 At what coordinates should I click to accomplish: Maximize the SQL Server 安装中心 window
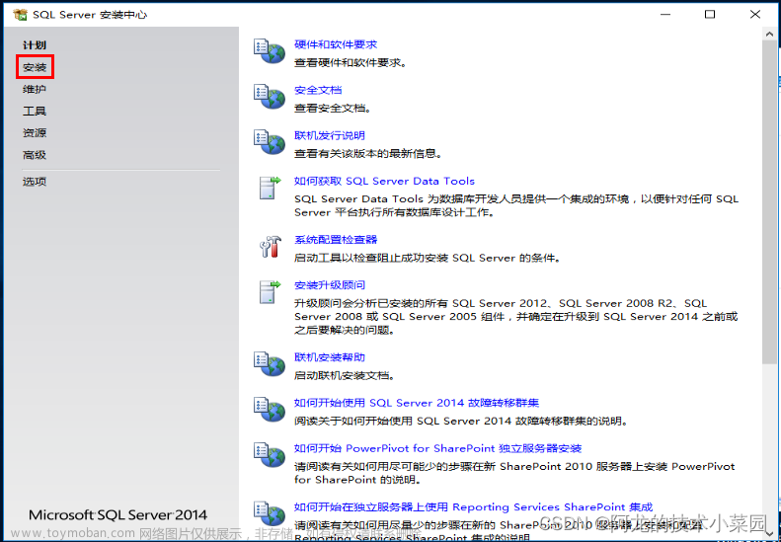pyautogui.click(x=710, y=15)
